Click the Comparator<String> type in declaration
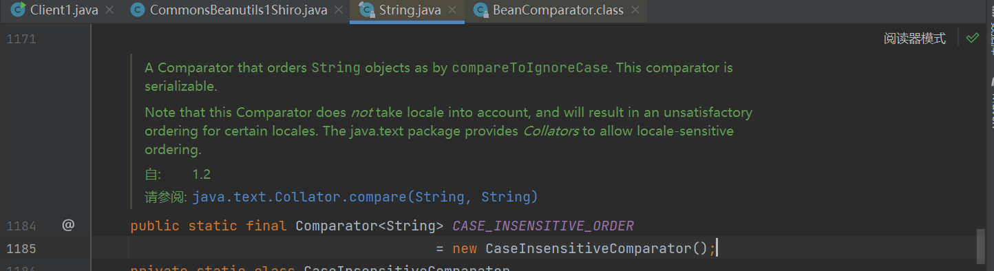This screenshot has width=994, height=271. pos(370,226)
